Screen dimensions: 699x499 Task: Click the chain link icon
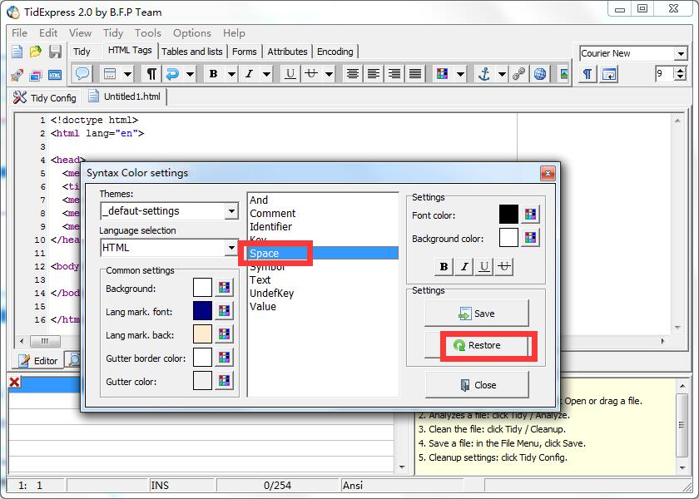click(518, 73)
